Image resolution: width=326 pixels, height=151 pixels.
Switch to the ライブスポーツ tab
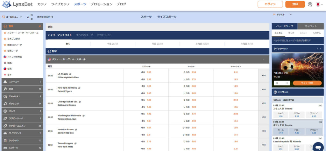tap(167, 17)
